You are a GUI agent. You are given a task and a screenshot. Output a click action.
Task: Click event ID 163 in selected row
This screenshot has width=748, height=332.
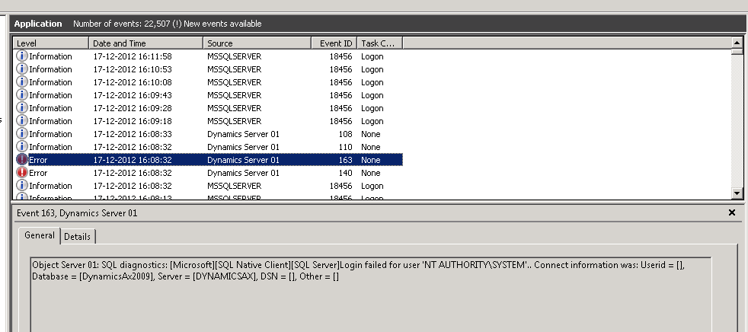pos(345,160)
